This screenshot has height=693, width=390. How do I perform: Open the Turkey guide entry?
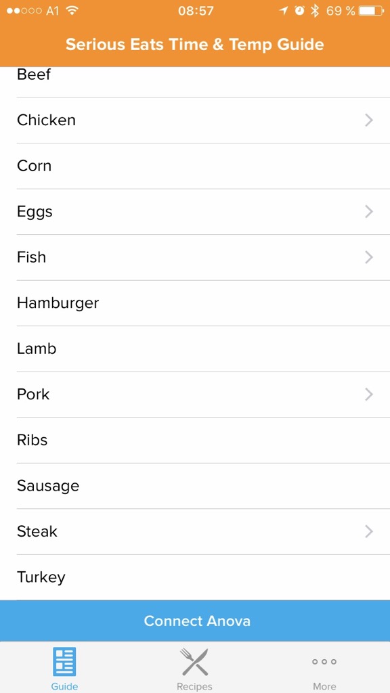tap(195, 577)
